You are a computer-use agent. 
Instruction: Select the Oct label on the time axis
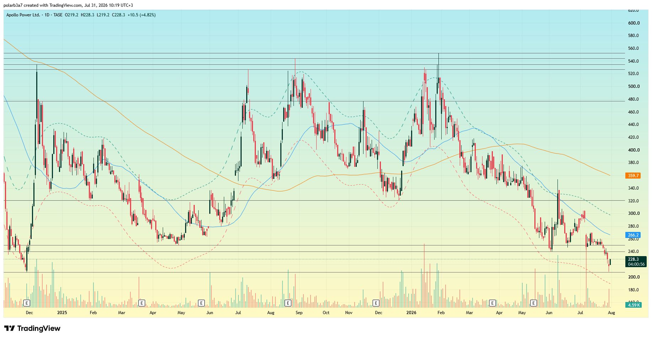pyautogui.click(x=326, y=313)
